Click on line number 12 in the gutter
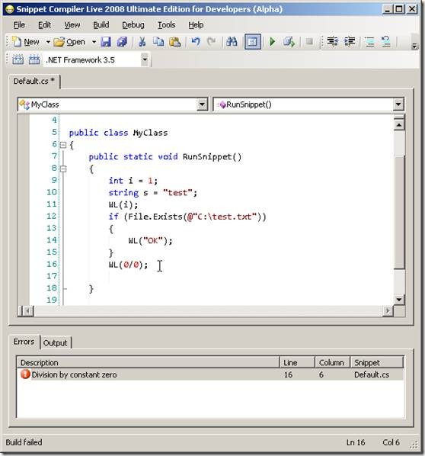The height and width of the screenshot is (456, 425). (51, 217)
